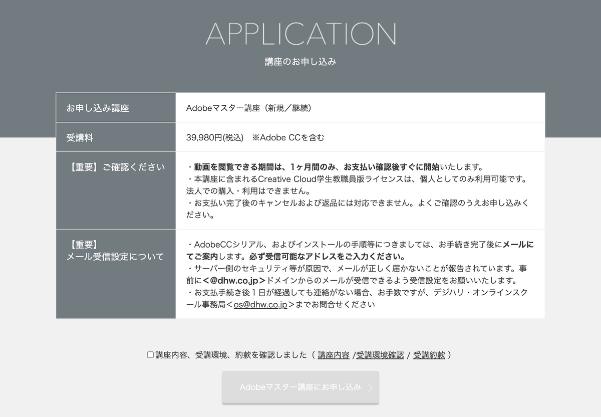
Task: Click the 39,980円(税込) price text
Action: (x=215, y=137)
